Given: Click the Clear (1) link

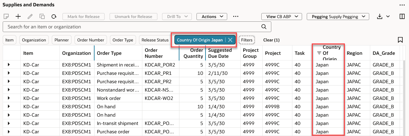Looking at the screenshot, I should coord(271,40).
